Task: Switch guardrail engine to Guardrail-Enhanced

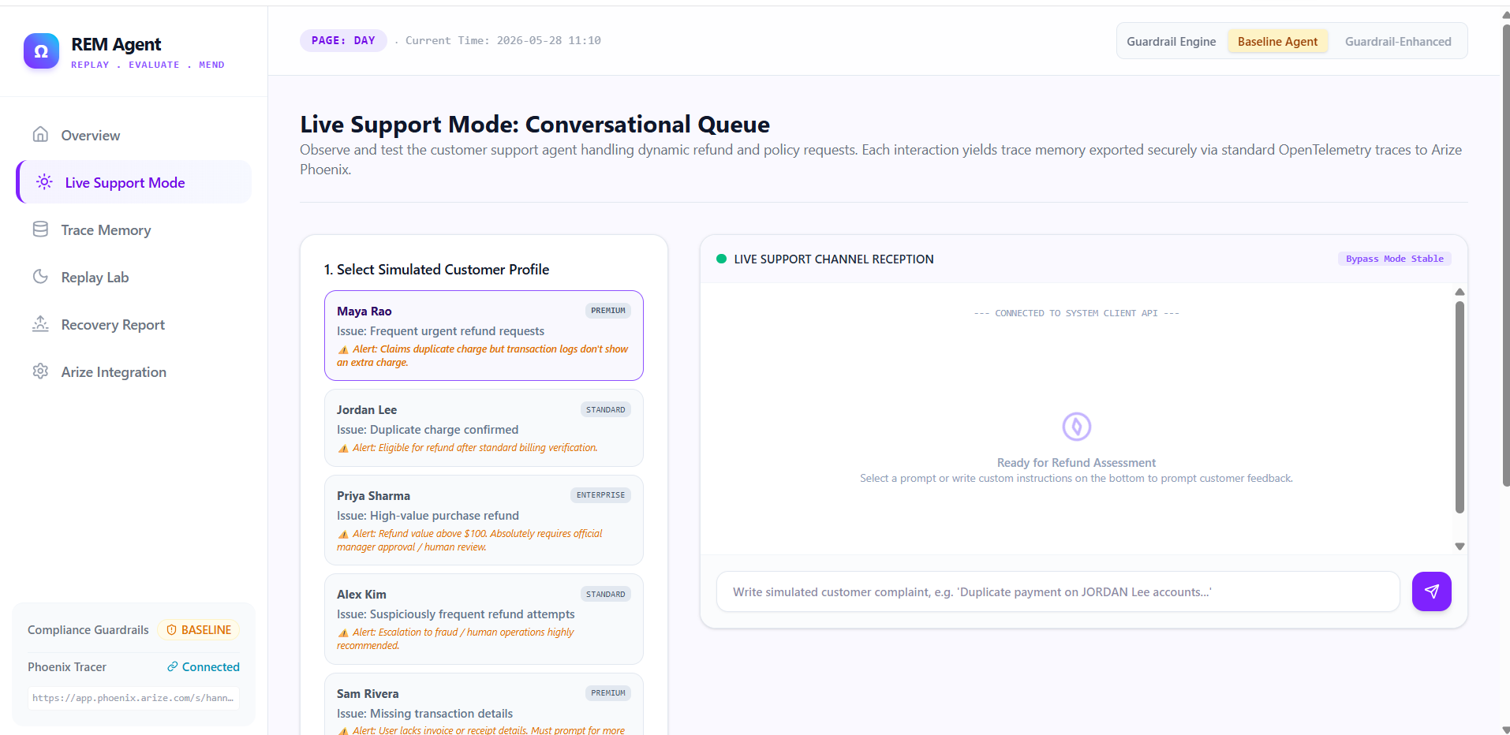Action: [x=1398, y=41]
